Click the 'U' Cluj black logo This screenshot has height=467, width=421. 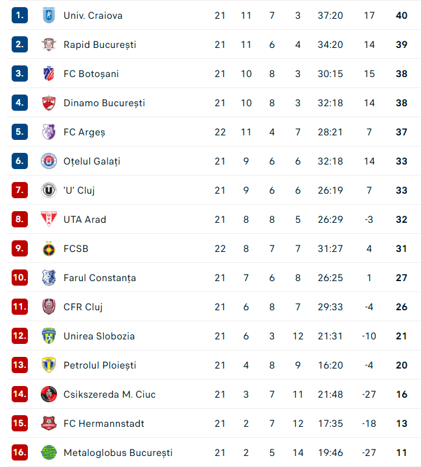[x=49, y=190]
